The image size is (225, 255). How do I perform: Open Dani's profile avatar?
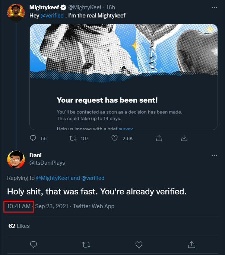[16, 159]
